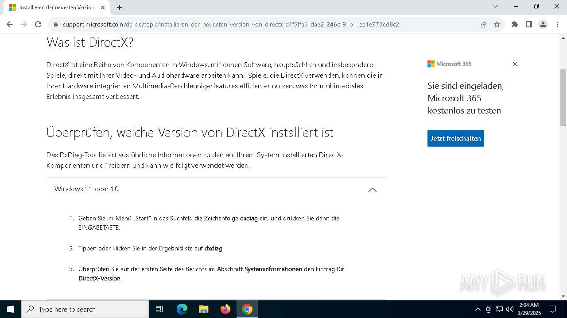Reload the current page
The height and width of the screenshot is (318, 567).
38,24
